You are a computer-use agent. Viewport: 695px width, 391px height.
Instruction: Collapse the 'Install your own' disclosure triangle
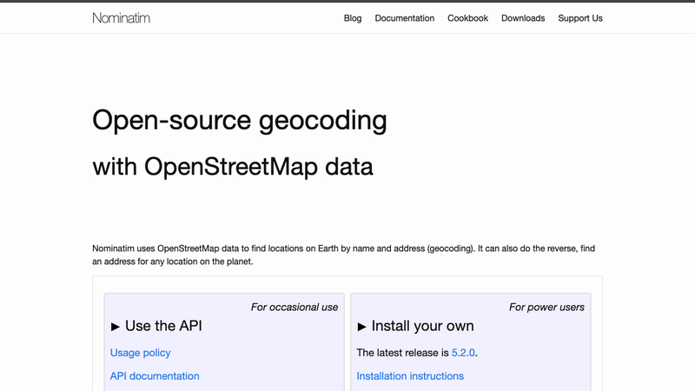361,327
